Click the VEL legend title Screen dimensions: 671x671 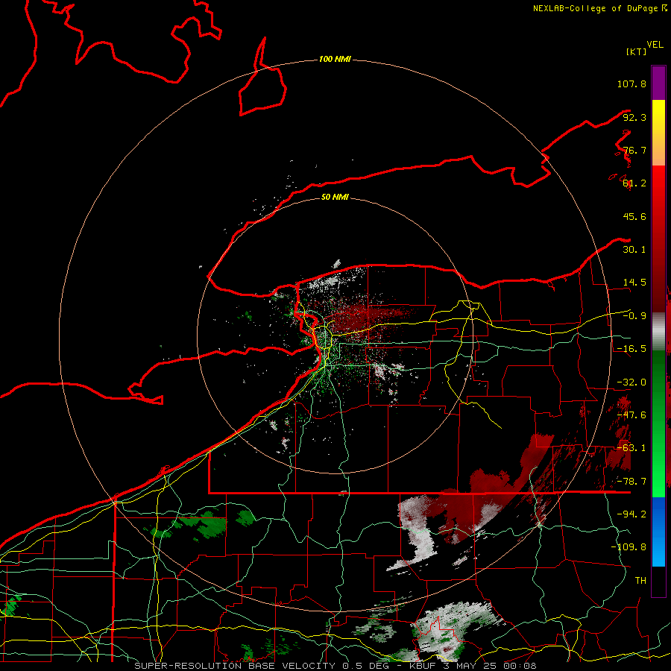point(655,45)
